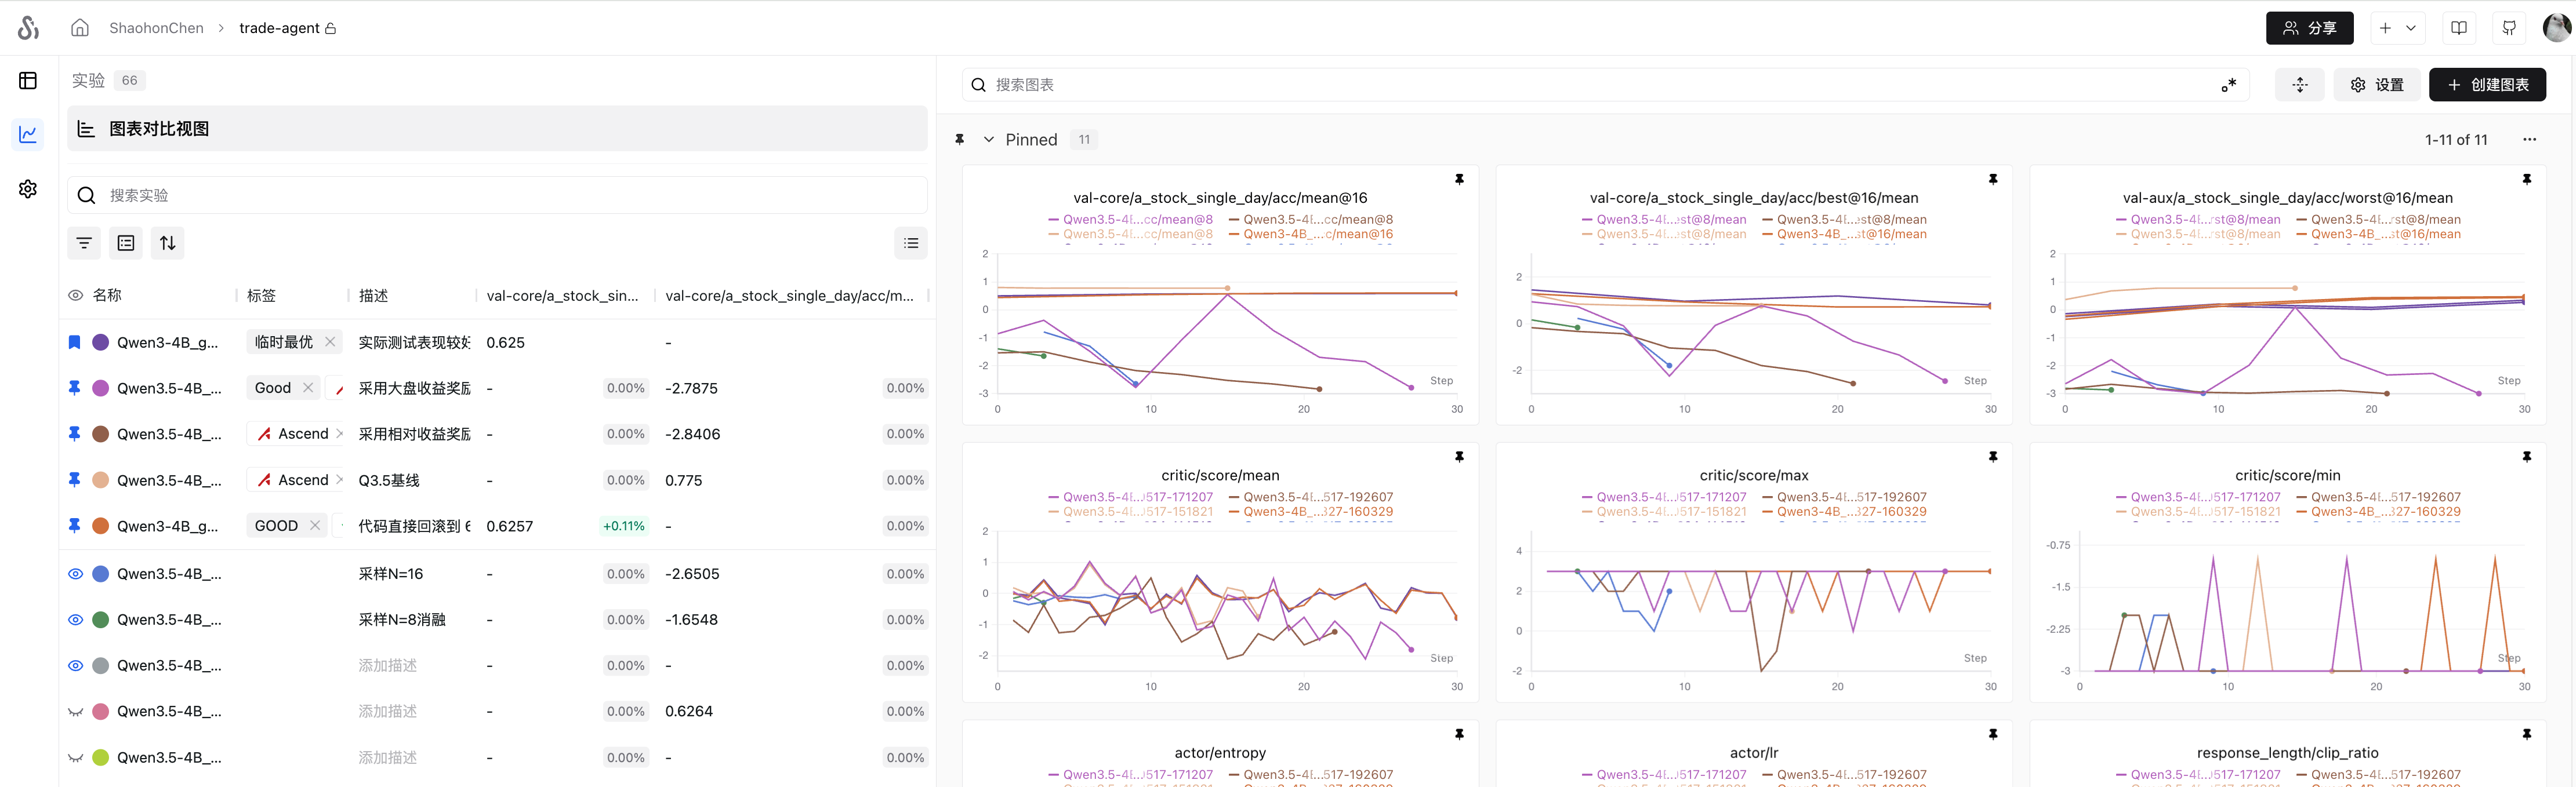Remove the GOOD tag on 代码直接回滚到 run
Viewport: 2576px width, 787px height.
[315, 526]
